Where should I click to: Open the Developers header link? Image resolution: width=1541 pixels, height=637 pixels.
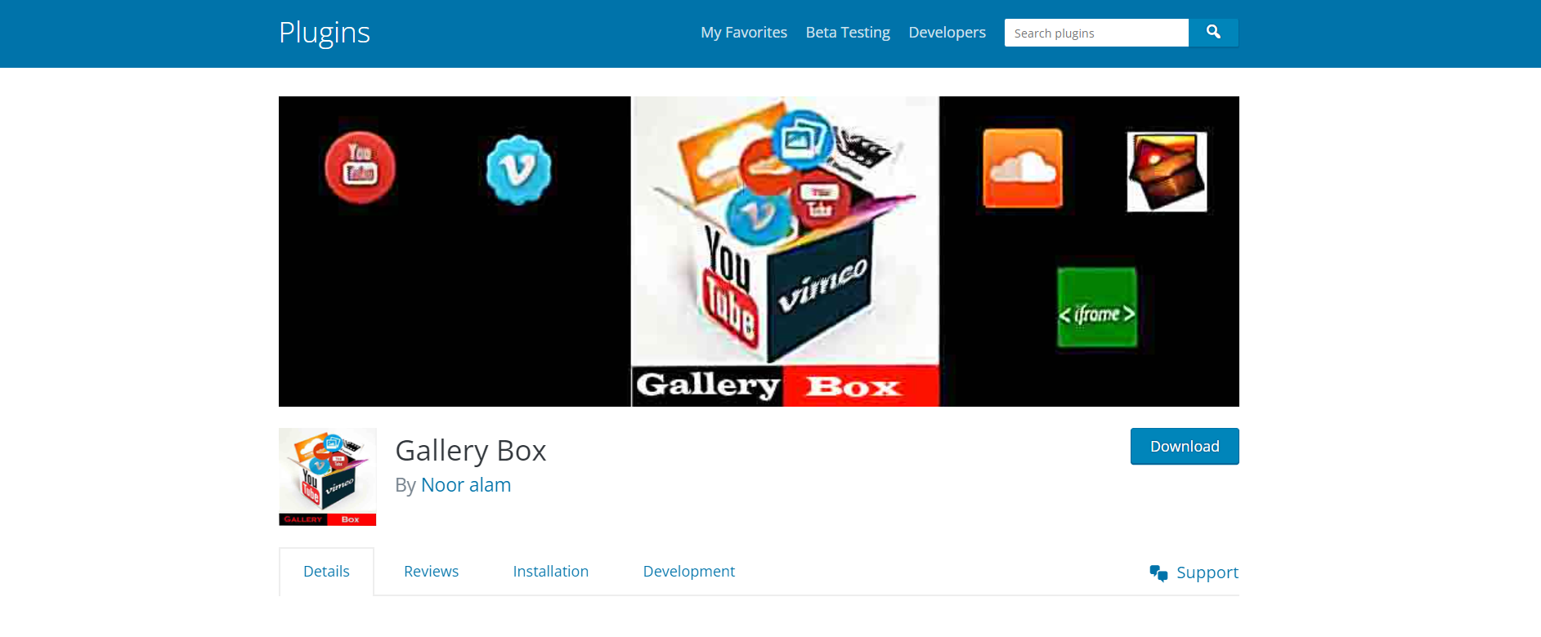coord(947,33)
